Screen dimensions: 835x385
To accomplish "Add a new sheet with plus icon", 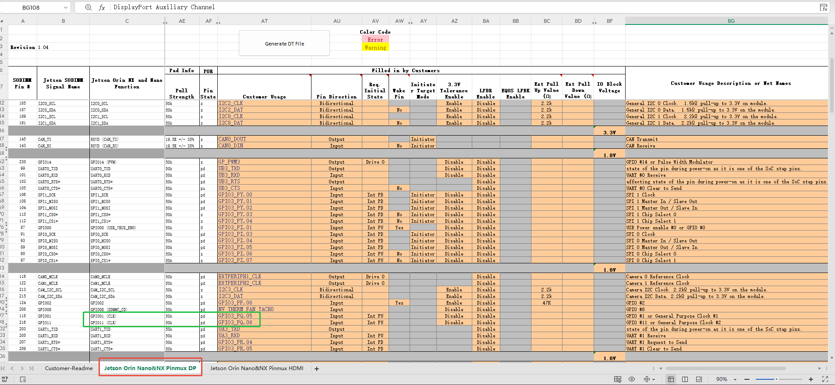I will (317, 369).
